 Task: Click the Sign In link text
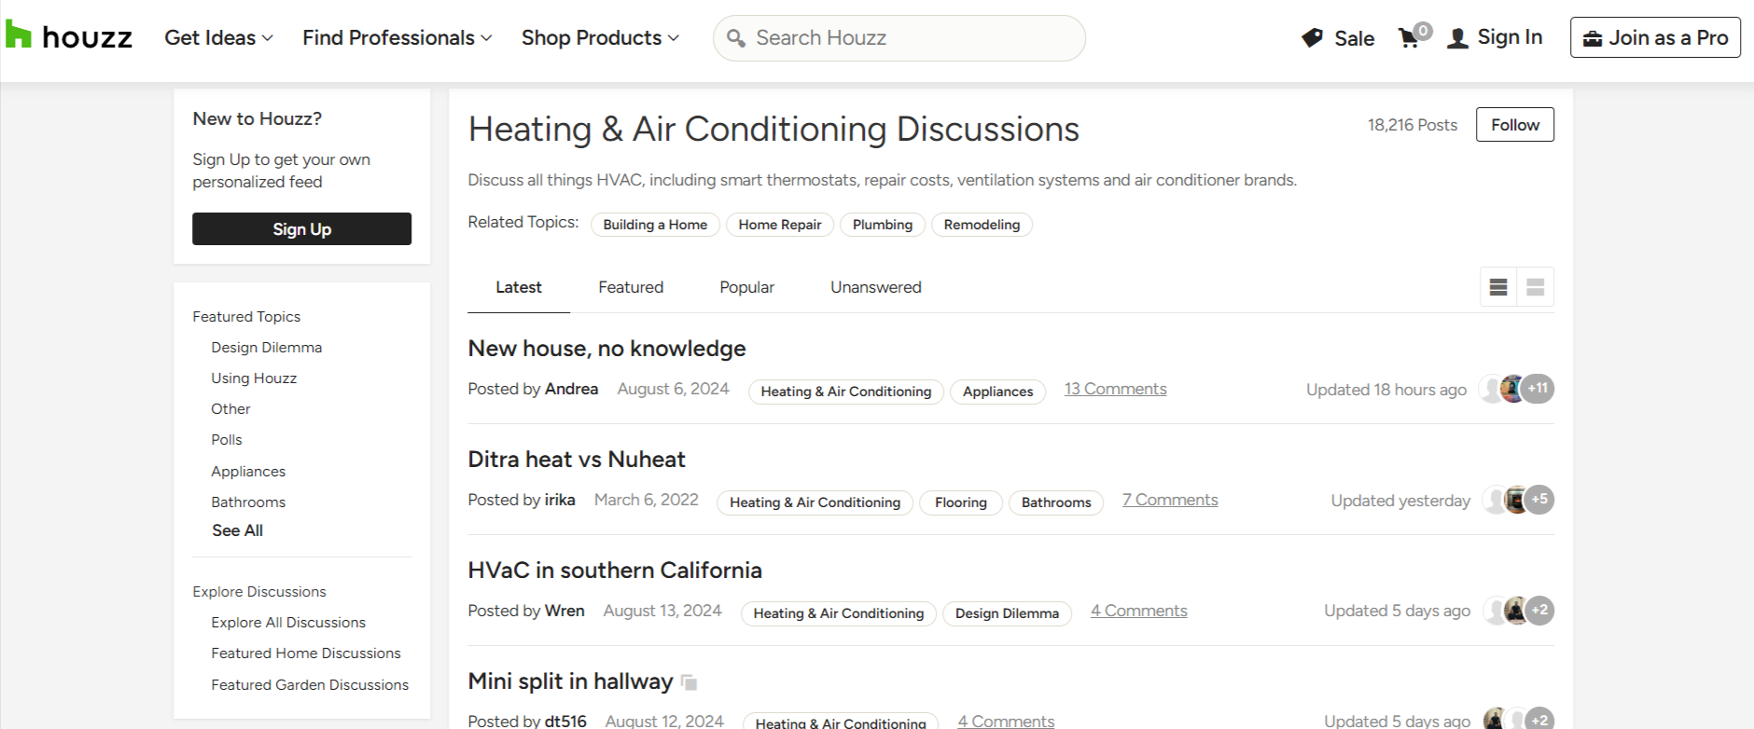tap(1510, 37)
